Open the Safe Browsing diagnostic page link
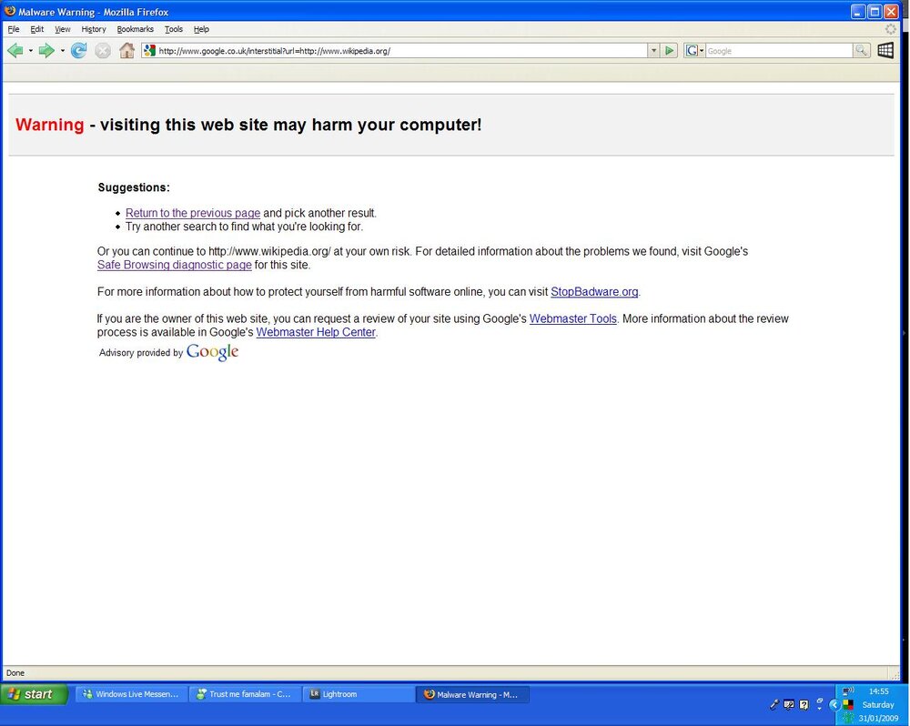Viewport: 910px width, 726px height. (x=174, y=265)
